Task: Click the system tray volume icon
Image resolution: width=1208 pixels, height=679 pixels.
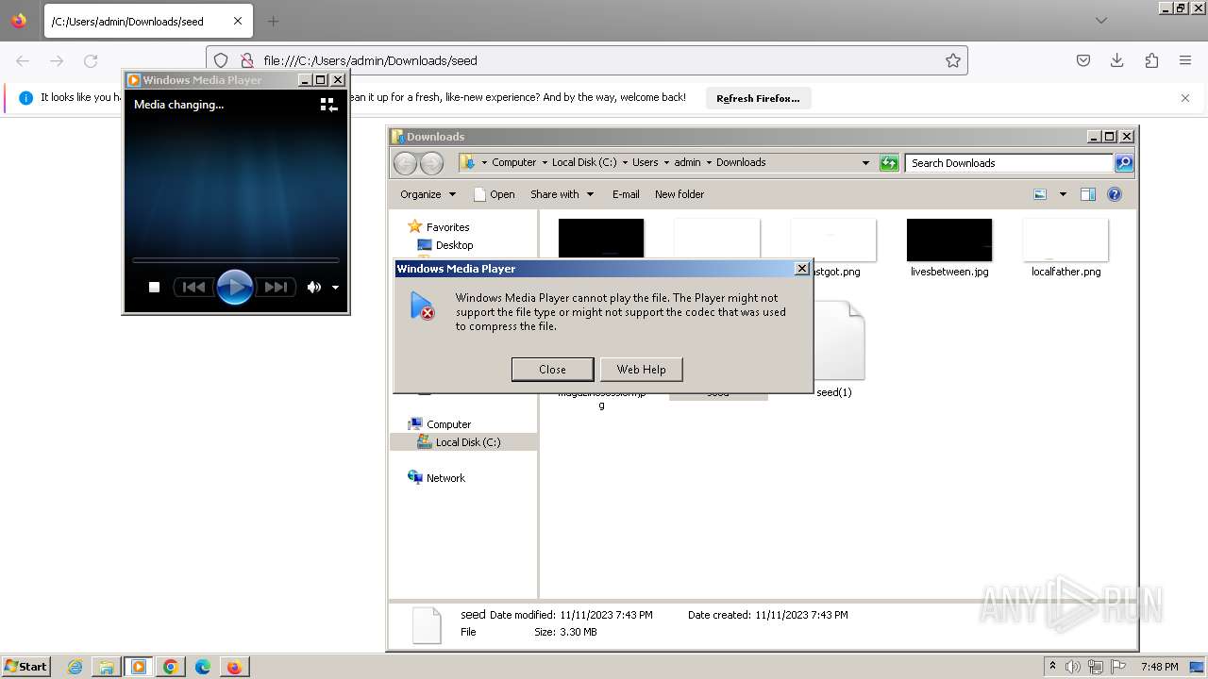Action: 1073,667
